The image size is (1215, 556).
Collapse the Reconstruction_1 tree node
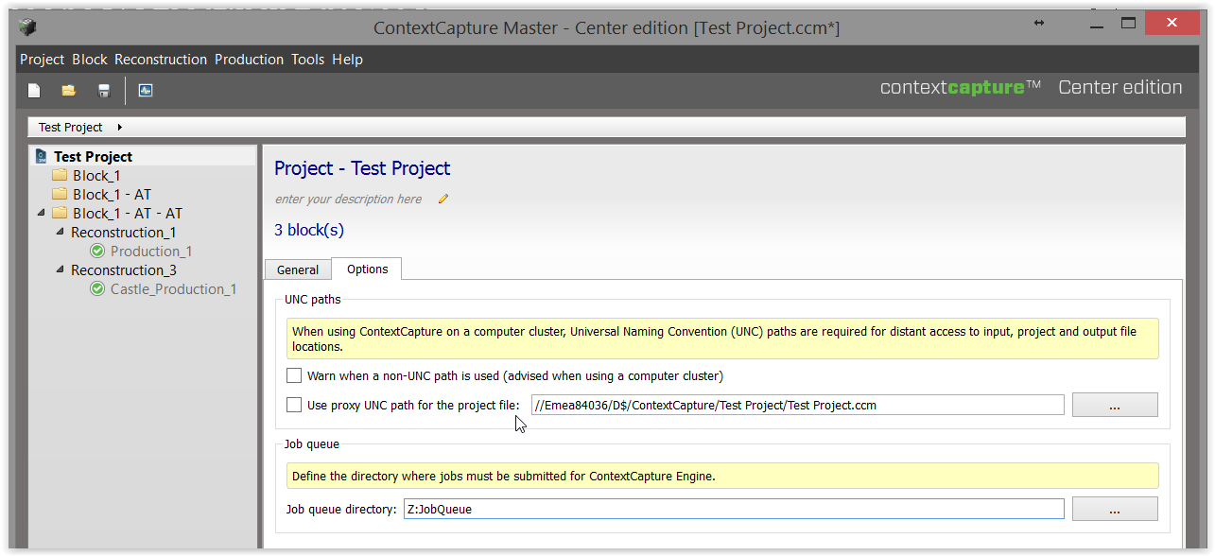(x=61, y=232)
